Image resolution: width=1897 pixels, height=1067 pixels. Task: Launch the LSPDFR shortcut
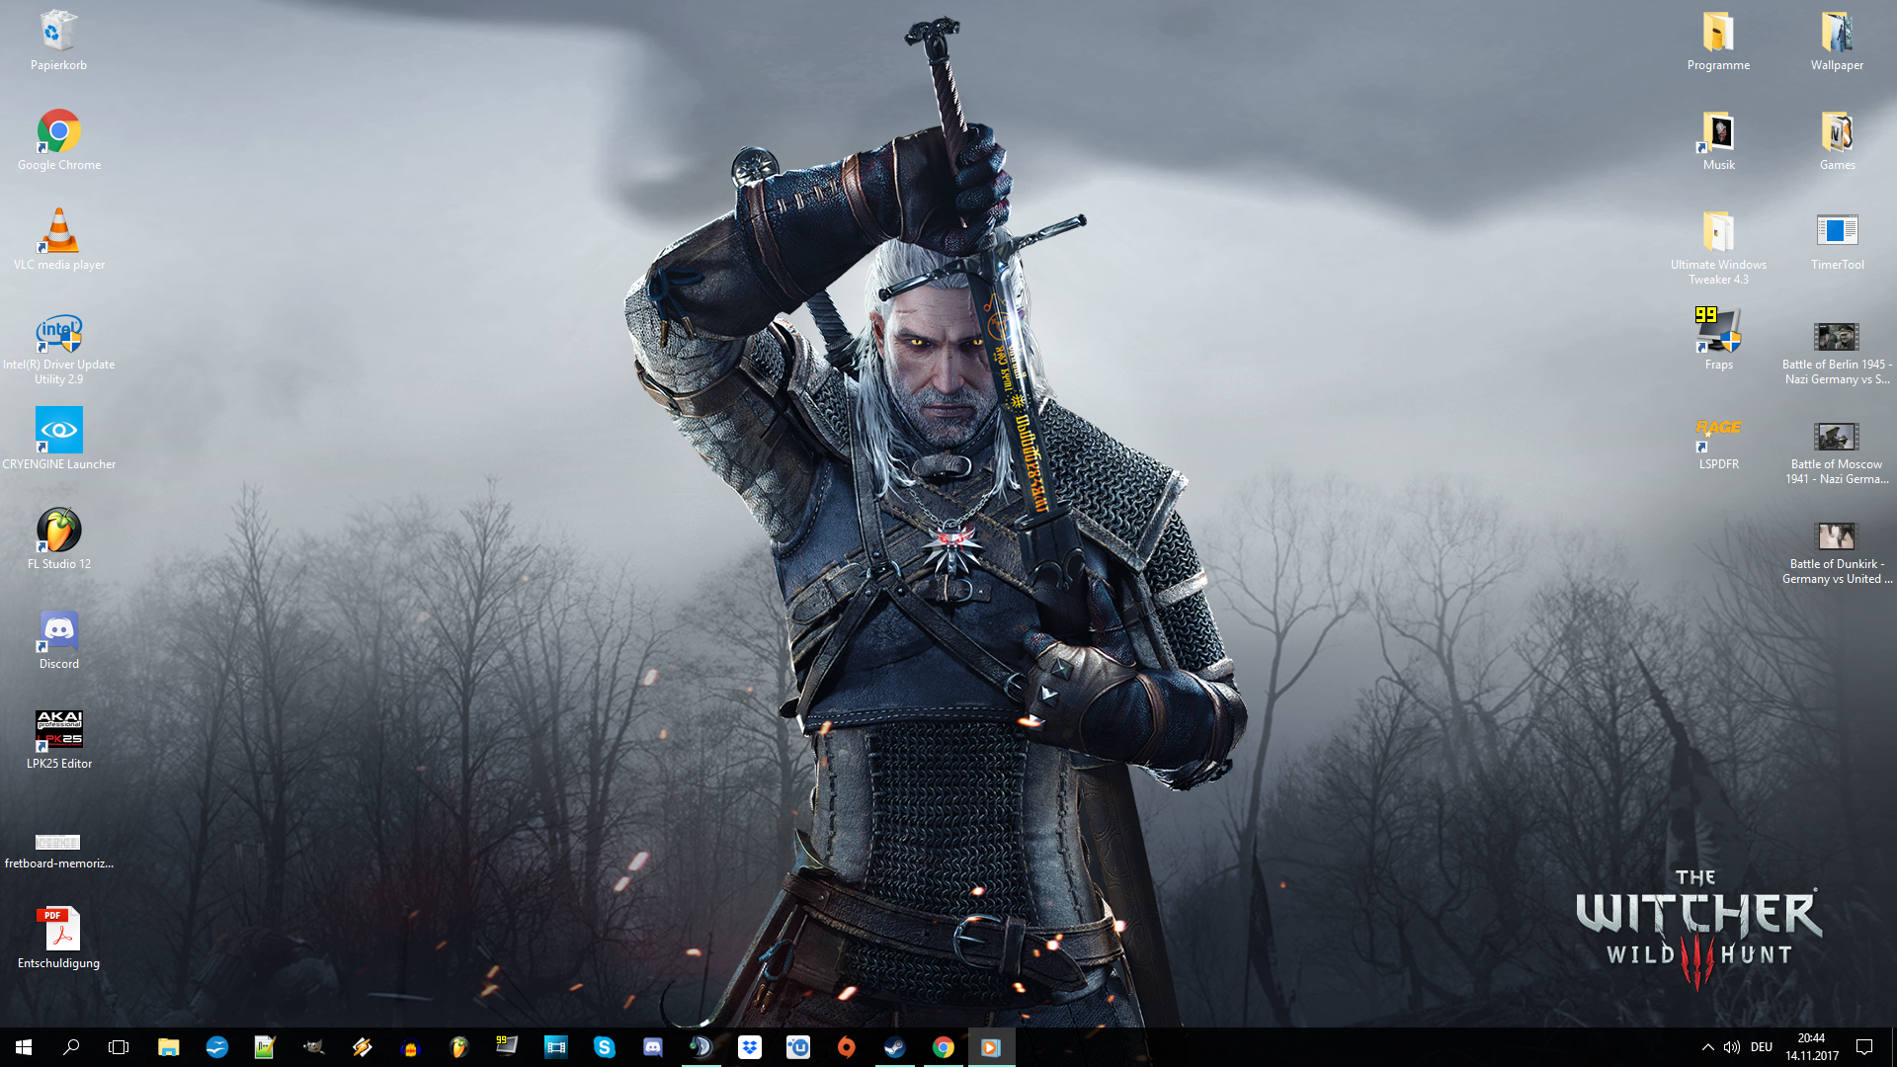click(1718, 431)
